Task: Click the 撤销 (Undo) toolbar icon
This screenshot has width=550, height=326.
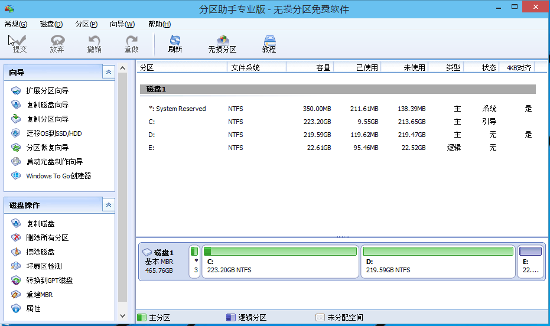Action: [x=94, y=44]
